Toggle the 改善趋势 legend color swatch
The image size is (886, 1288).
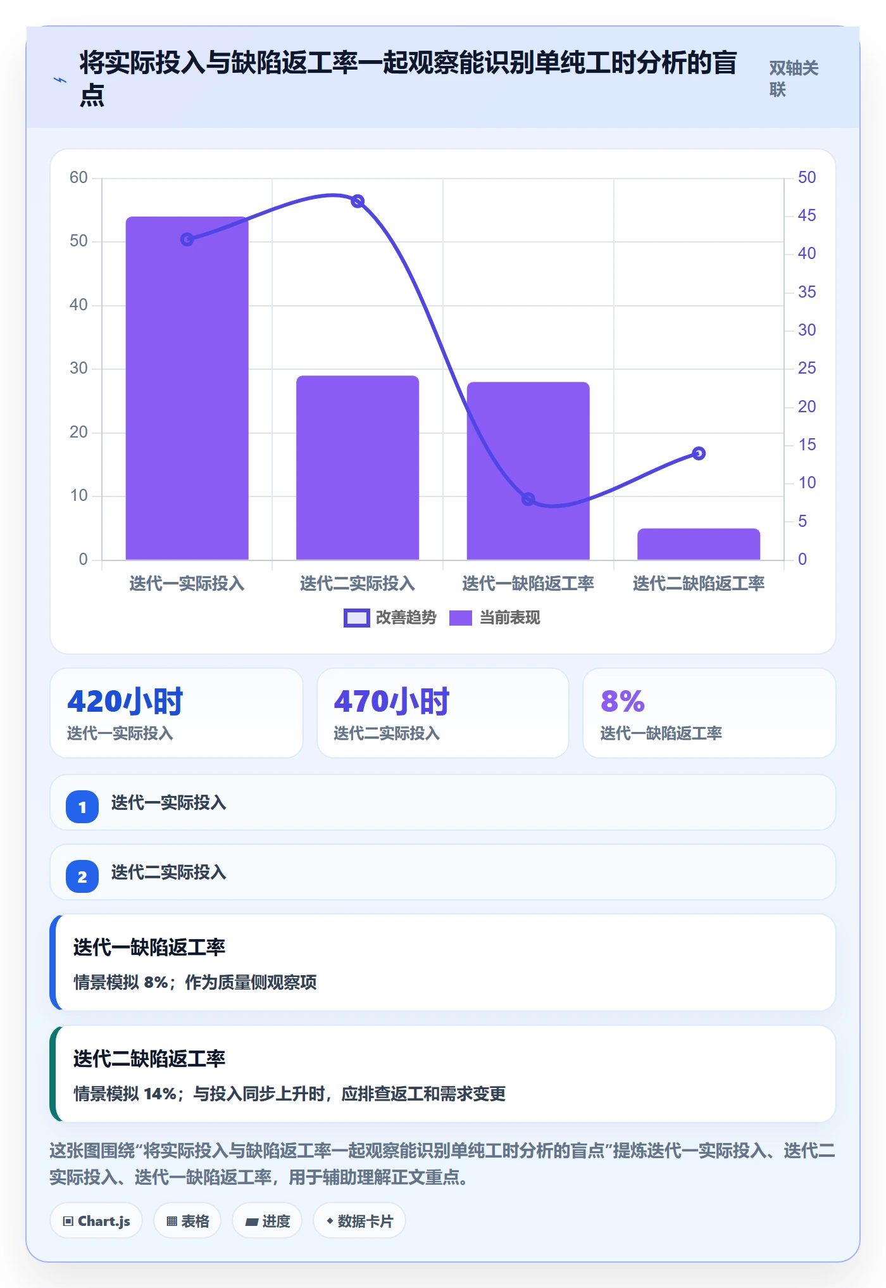click(x=356, y=618)
